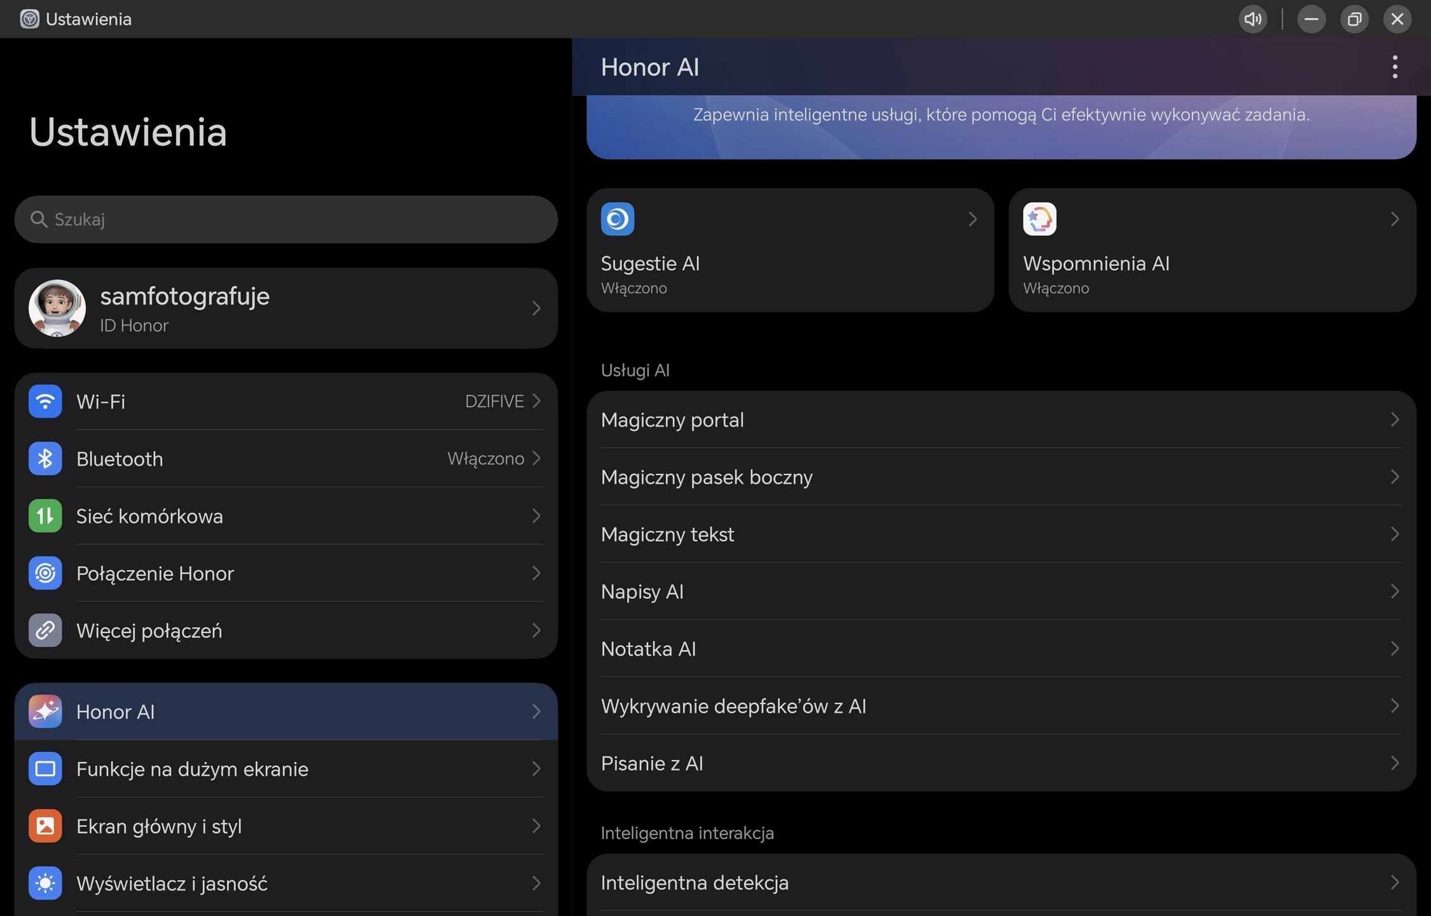
Task: Click the Bluetooth icon
Action: (45, 459)
